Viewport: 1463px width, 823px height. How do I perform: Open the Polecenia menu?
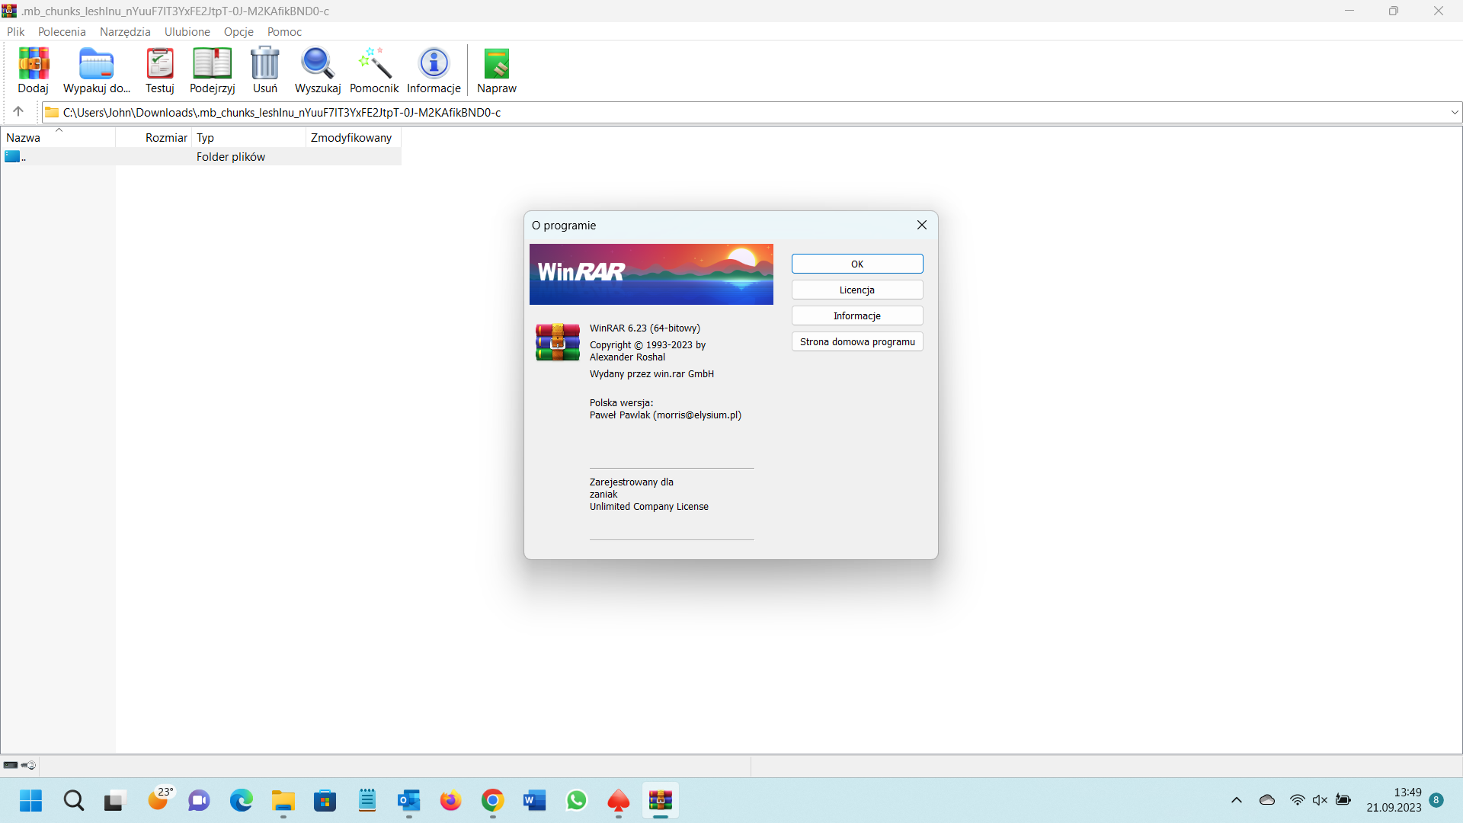tap(62, 32)
